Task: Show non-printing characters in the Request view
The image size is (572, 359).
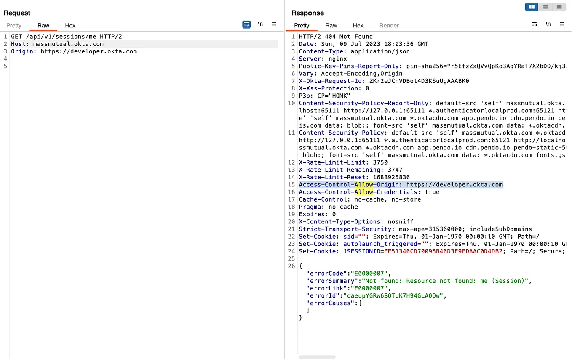Action: (x=260, y=24)
